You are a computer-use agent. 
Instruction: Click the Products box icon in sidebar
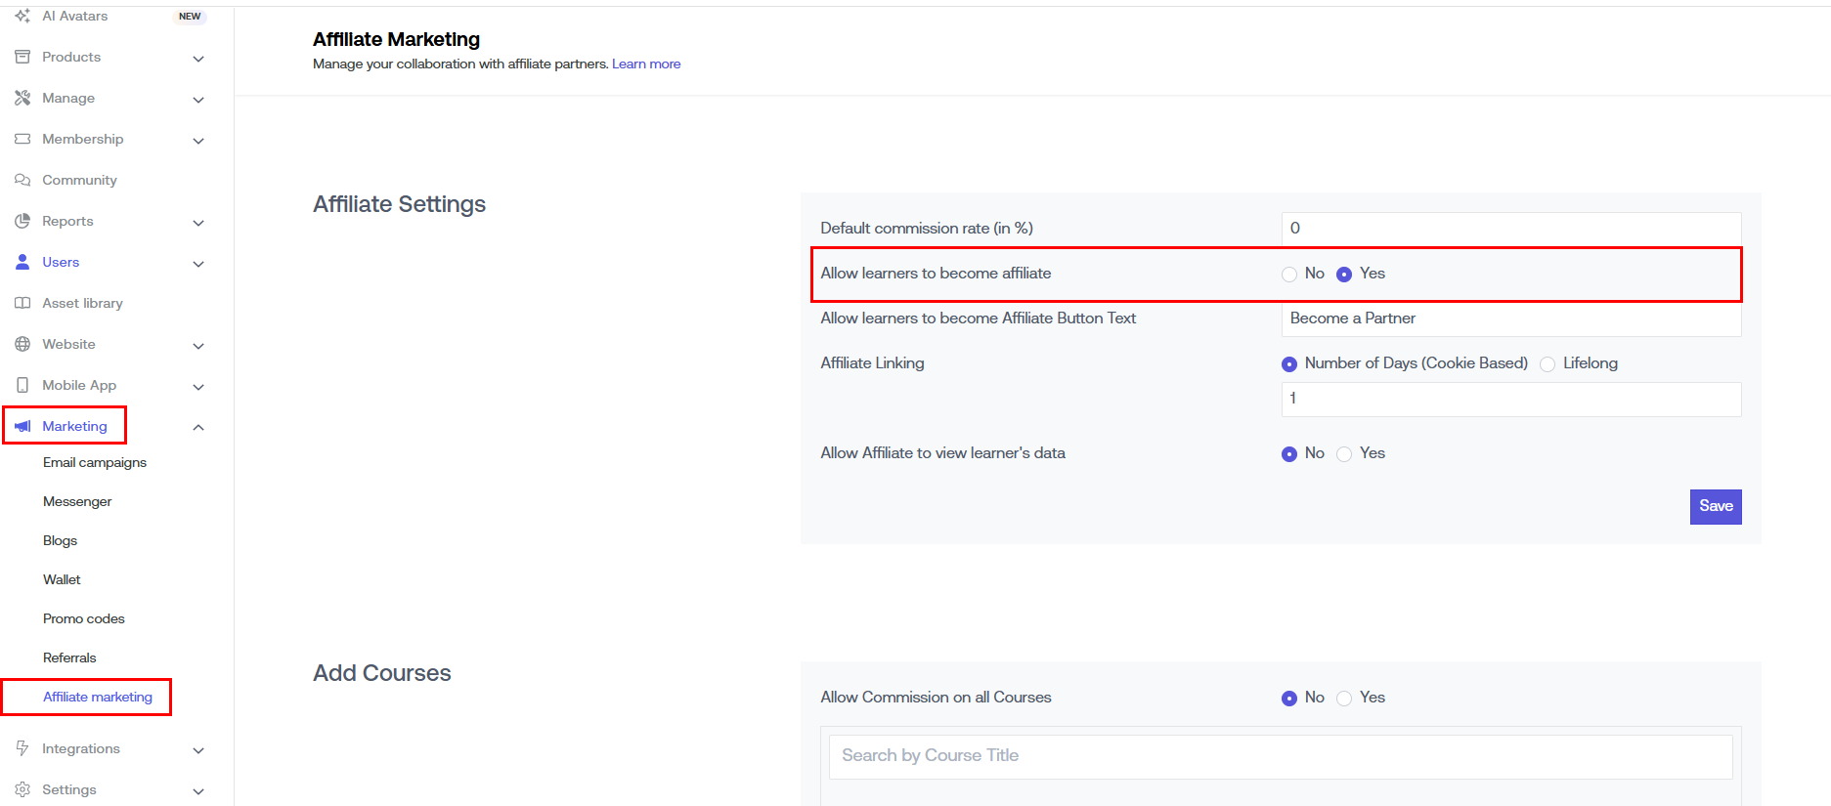[x=22, y=57]
